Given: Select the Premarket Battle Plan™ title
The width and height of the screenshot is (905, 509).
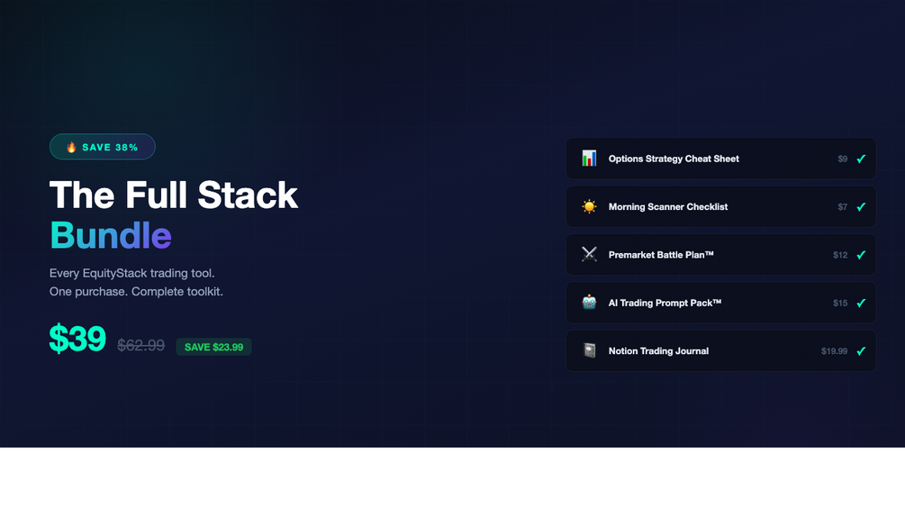Looking at the screenshot, I should pyautogui.click(x=661, y=254).
